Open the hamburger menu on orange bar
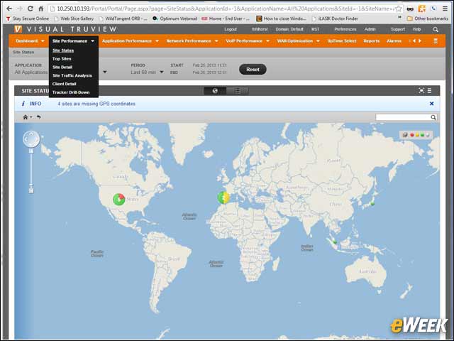Image resolution: width=454 pixels, height=341 pixels. coord(435,41)
